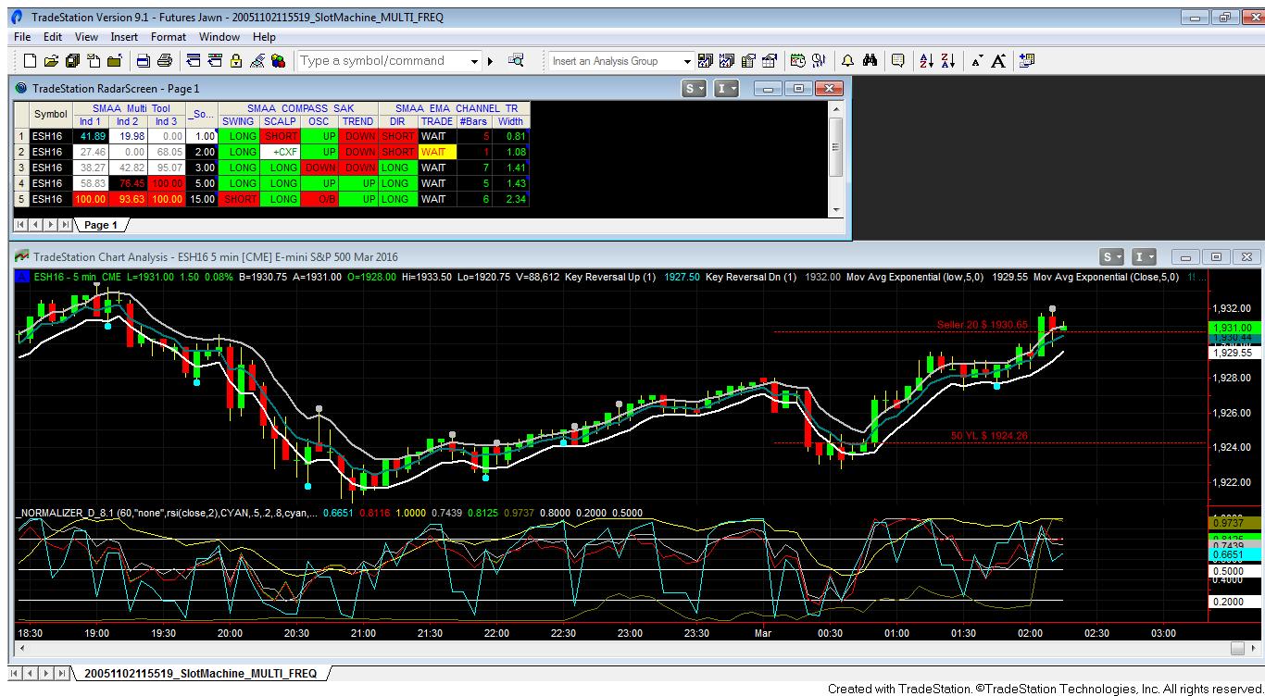Open the Help menu
The width and height of the screenshot is (1265, 696).
[x=264, y=37]
